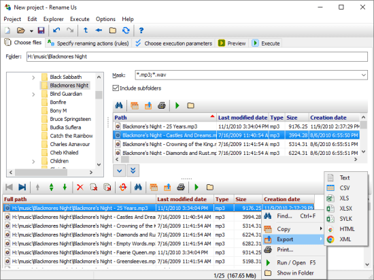The height and width of the screenshot is (280, 374).
Task: Open the Mask dropdown list
Action: [364, 75]
